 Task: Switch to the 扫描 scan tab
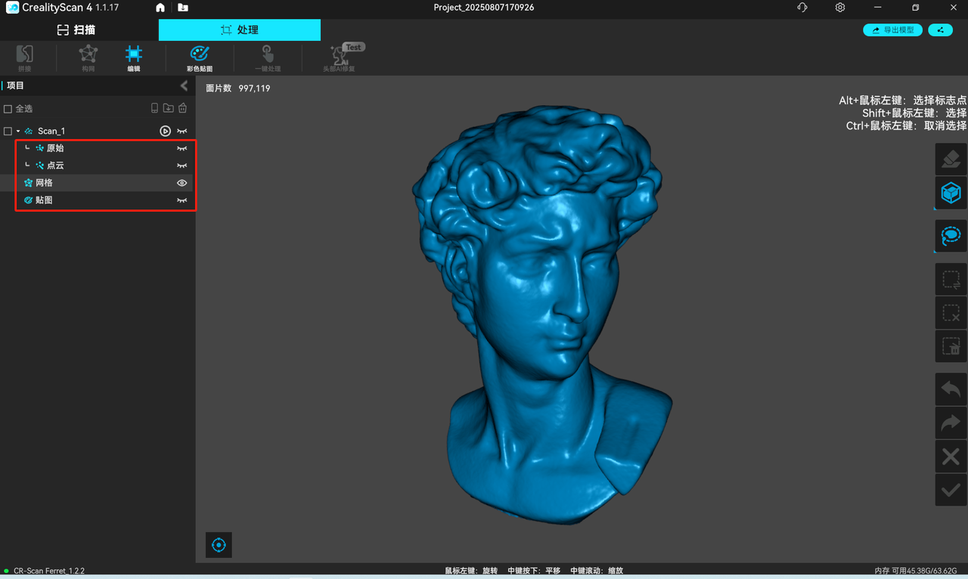click(76, 30)
